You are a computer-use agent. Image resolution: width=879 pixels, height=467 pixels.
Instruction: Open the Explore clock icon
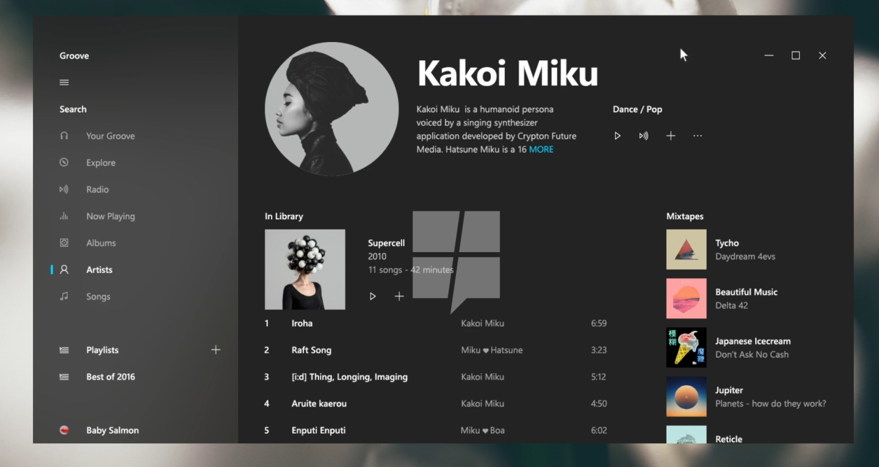pos(64,162)
